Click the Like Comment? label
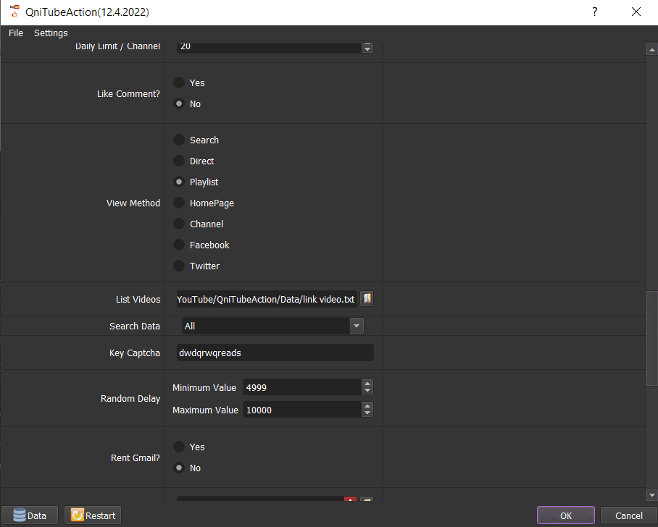 point(128,93)
